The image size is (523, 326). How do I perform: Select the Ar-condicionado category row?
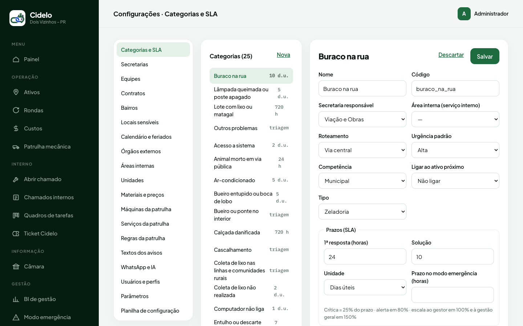click(x=251, y=180)
